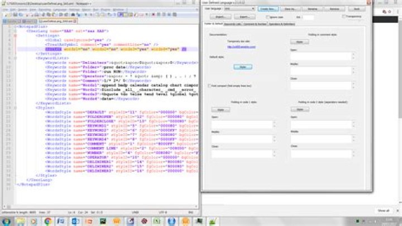The width and height of the screenshot is (402, 226).
Task: Click the Stop Recording macro toolbar icon
Action: tap(159, 15)
